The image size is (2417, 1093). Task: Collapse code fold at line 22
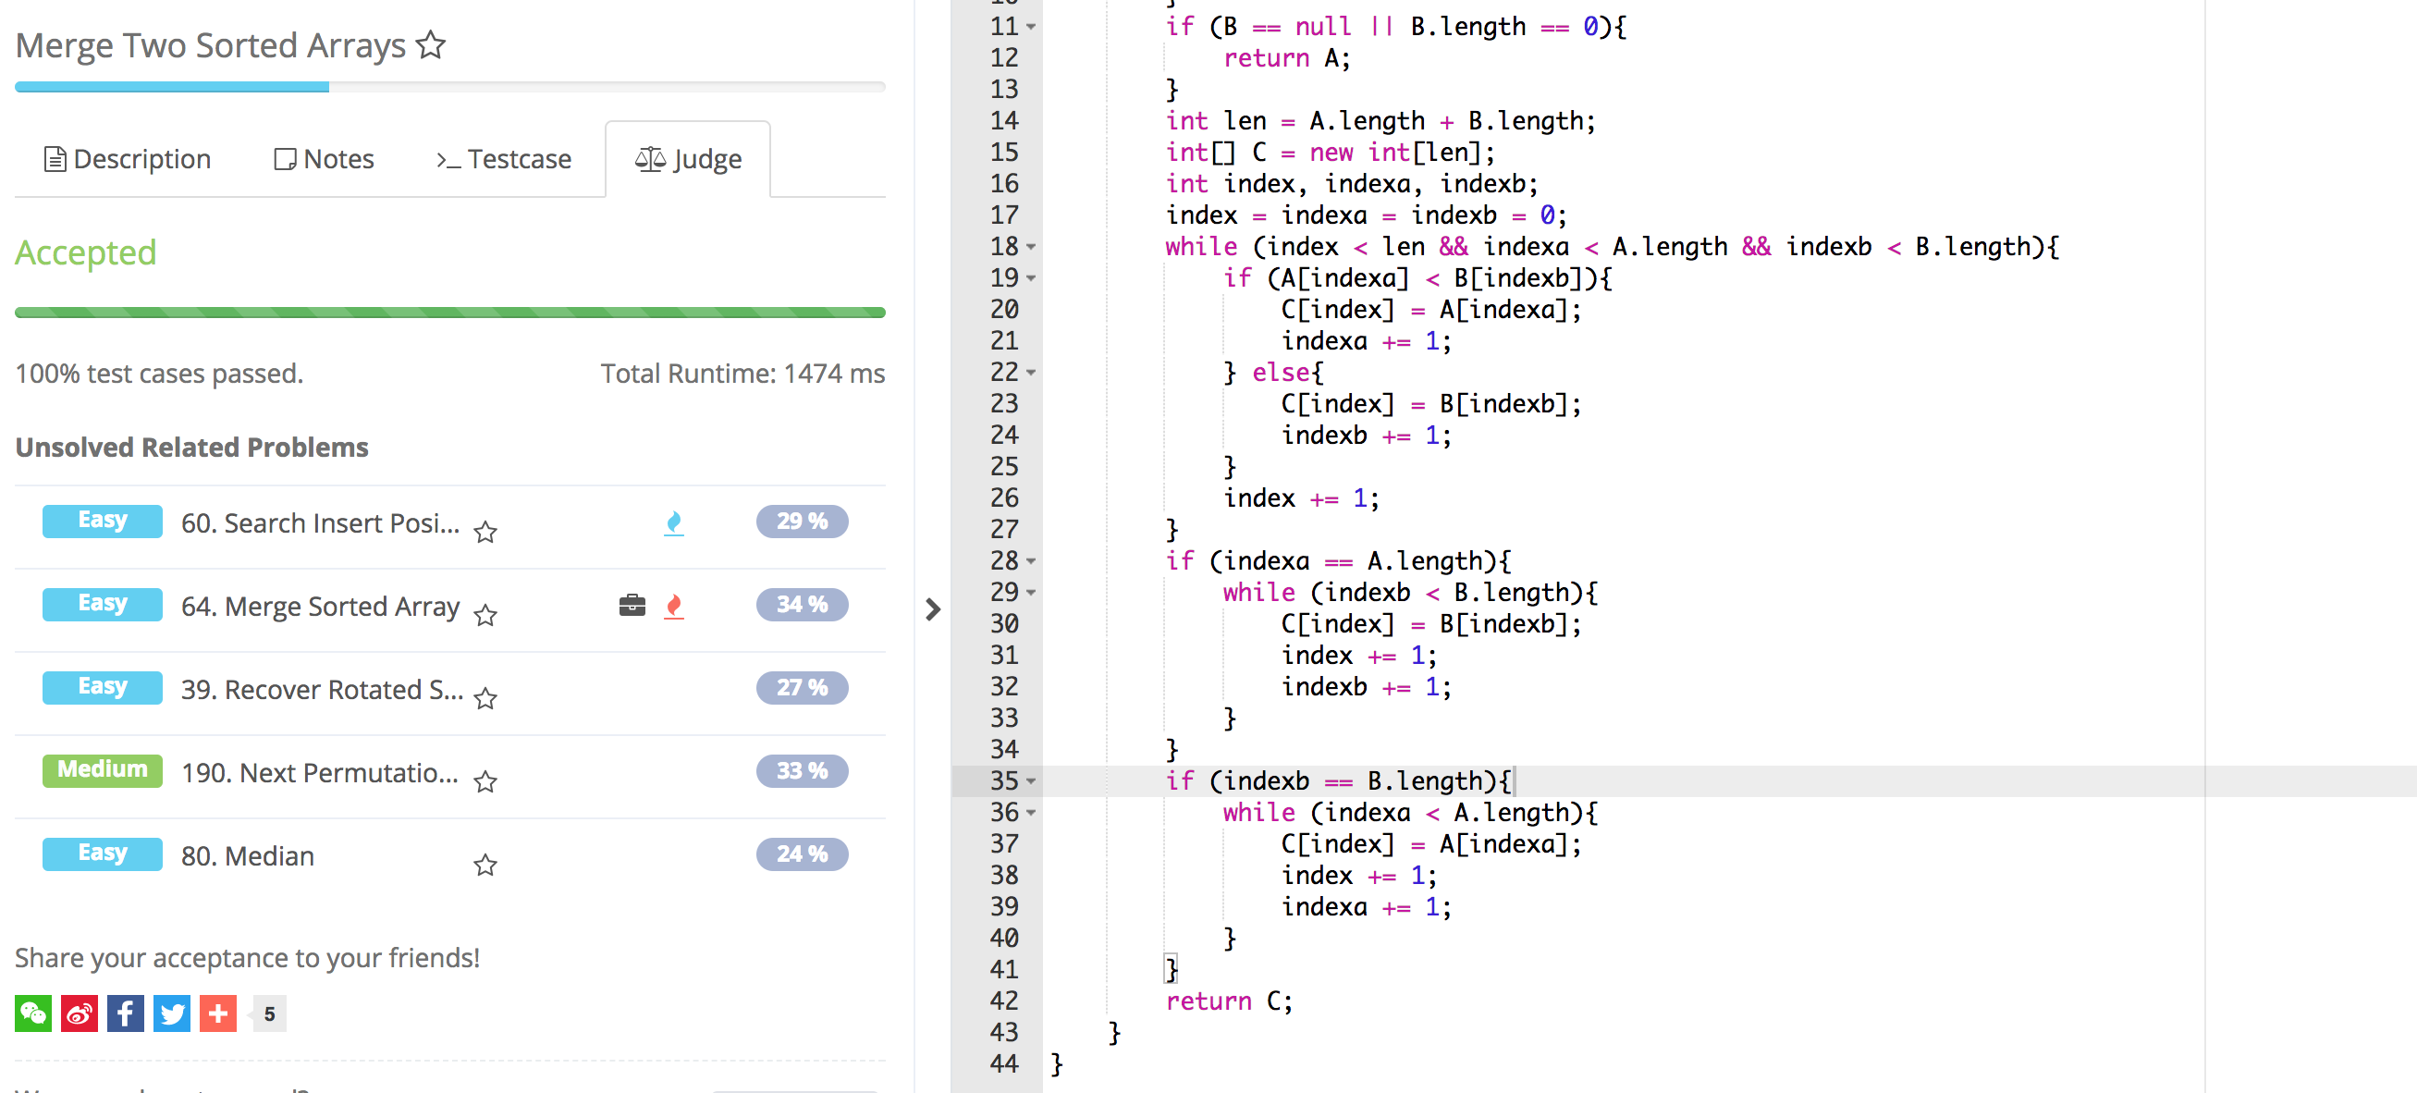coord(1031,373)
